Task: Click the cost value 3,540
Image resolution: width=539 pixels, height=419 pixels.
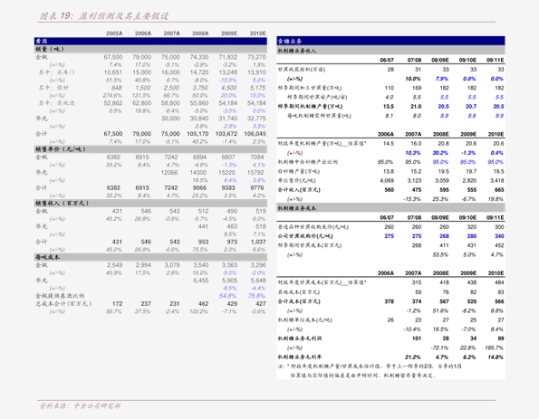Action: click(200, 265)
